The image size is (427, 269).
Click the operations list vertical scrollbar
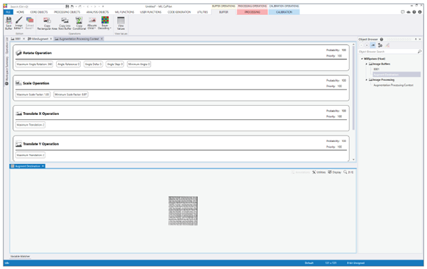coord(353,87)
